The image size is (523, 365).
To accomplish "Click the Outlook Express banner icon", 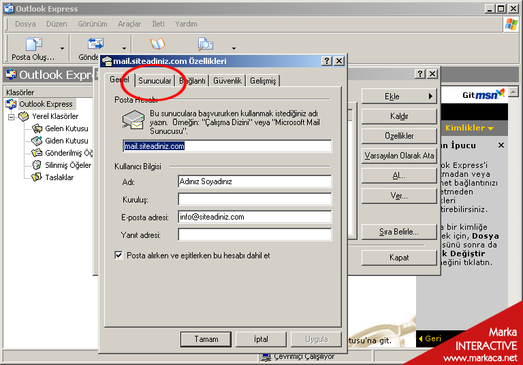I will 11,74.
